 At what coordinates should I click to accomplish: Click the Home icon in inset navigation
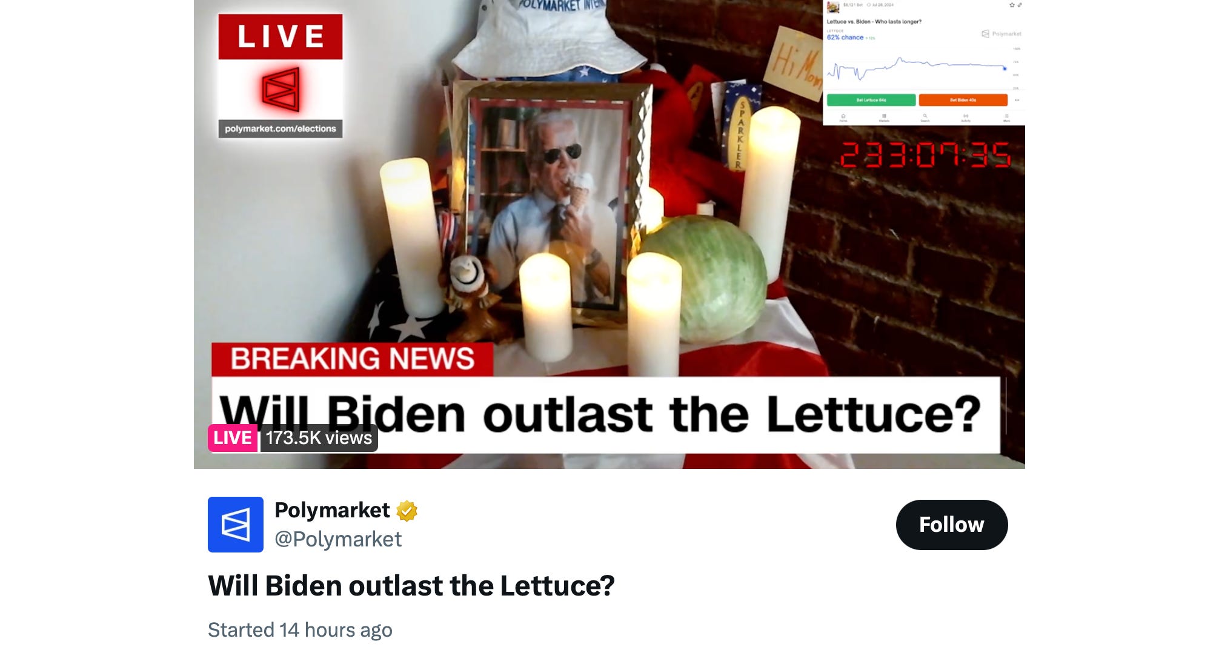843,118
